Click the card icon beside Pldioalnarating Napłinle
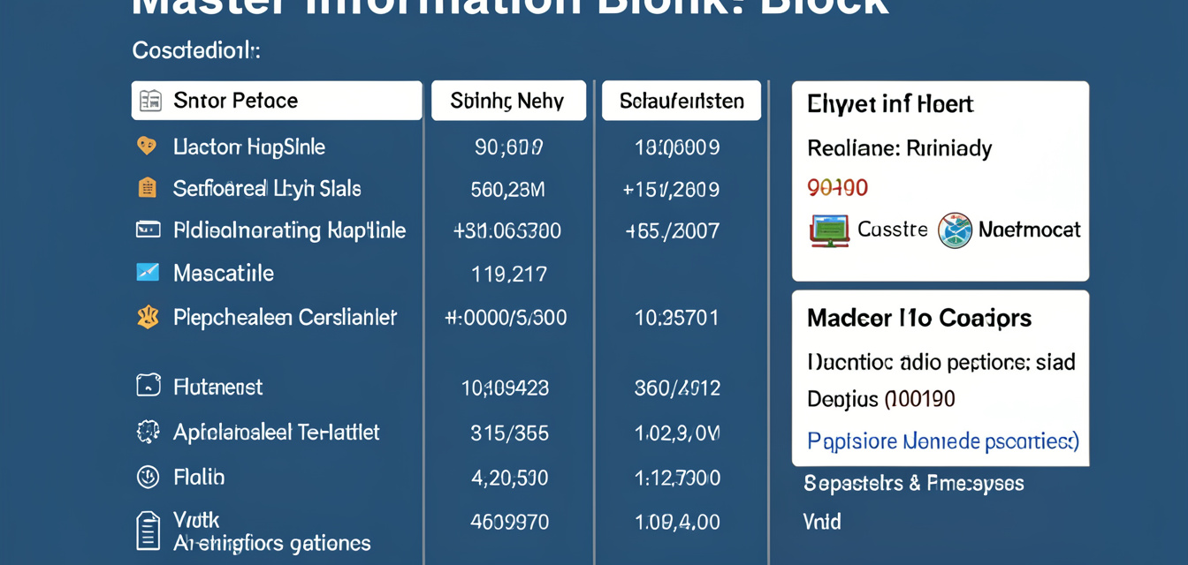This screenshot has height=565, width=1188. click(x=148, y=230)
